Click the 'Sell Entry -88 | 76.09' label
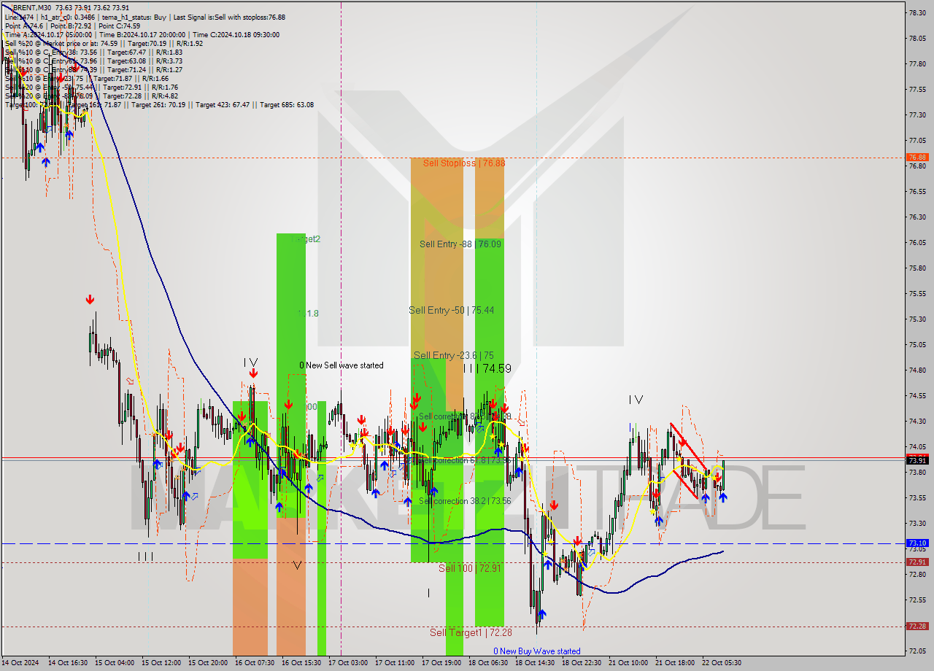 [x=460, y=244]
